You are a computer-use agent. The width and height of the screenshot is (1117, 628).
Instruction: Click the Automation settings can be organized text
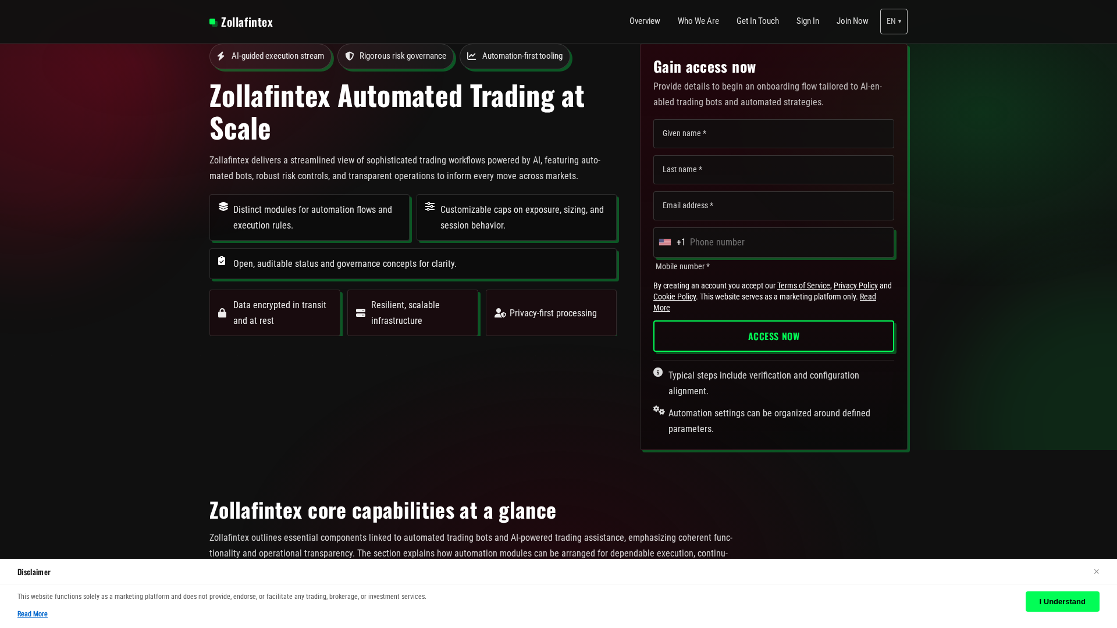pos(769,421)
